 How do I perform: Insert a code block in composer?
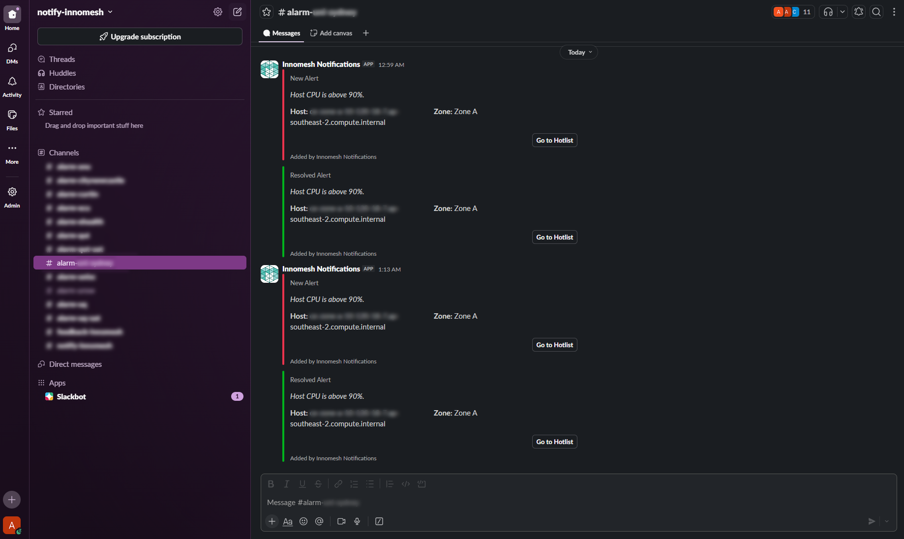(422, 484)
